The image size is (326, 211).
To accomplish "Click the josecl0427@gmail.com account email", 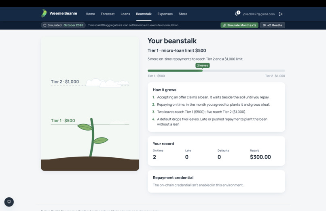I will click(x=258, y=14).
